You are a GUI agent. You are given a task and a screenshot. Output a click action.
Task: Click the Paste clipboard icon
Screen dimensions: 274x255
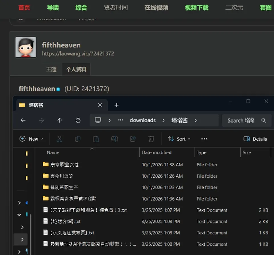pos(96,139)
